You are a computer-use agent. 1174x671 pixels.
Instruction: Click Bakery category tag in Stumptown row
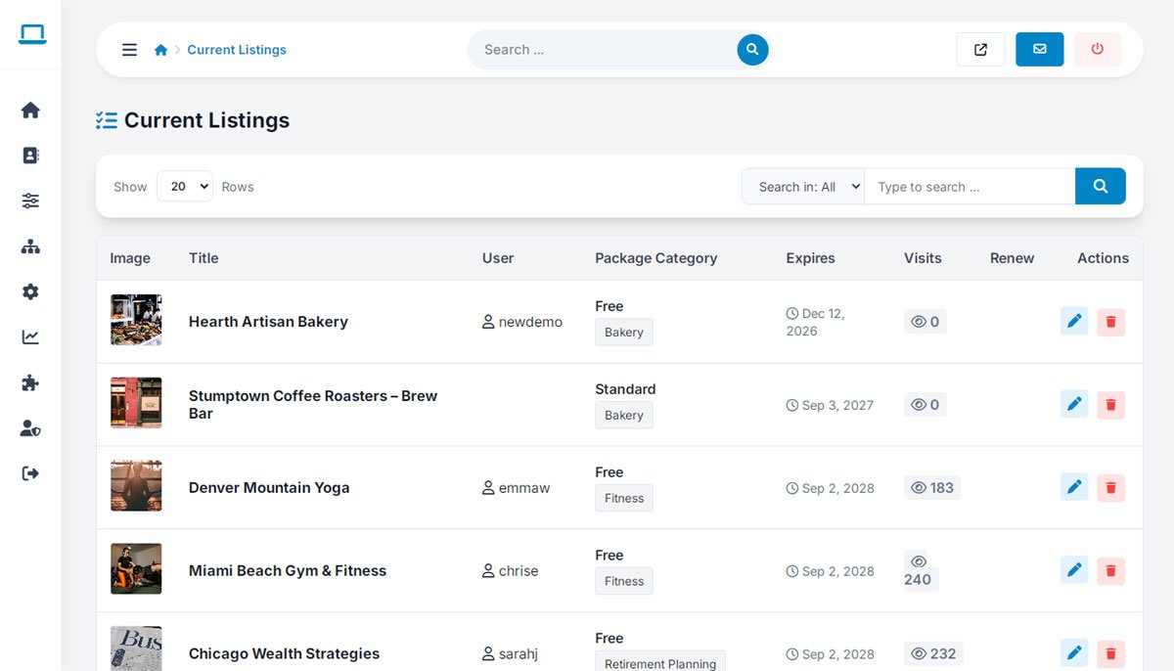point(624,415)
